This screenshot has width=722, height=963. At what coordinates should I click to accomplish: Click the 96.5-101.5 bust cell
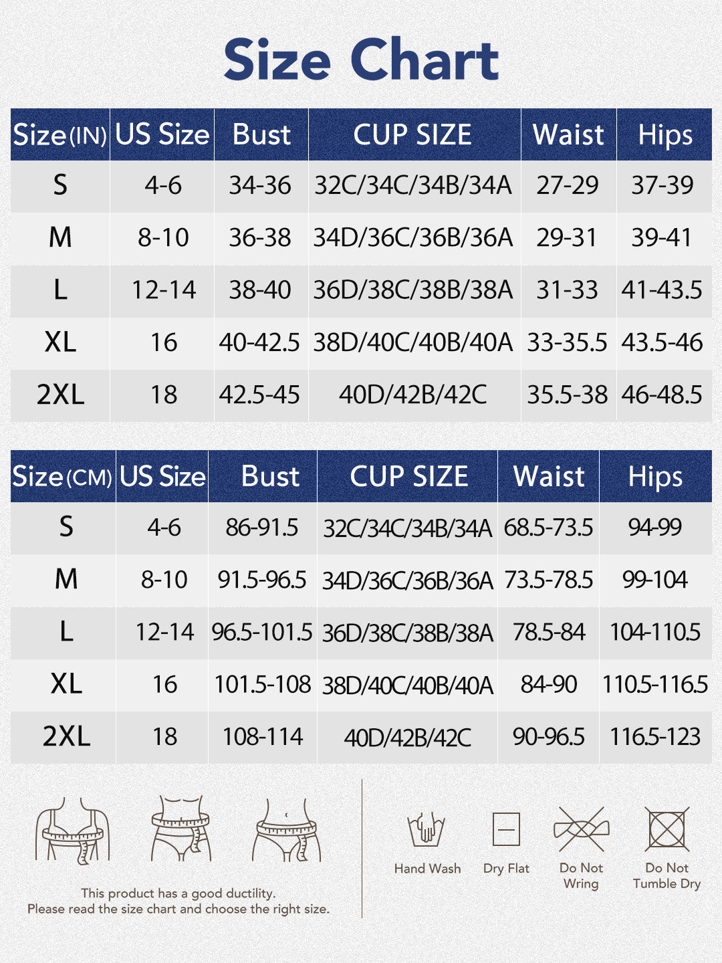pyautogui.click(x=262, y=632)
